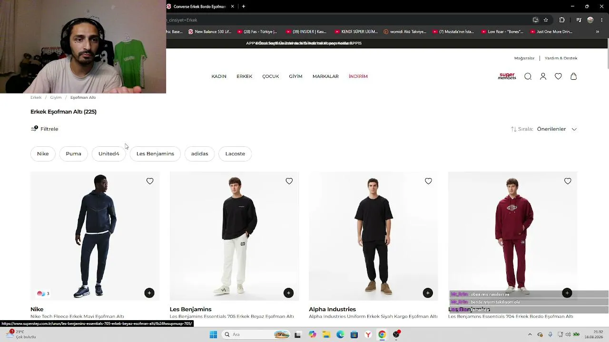
Task: Filter by the Puma brand chip
Action: [73, 154]
